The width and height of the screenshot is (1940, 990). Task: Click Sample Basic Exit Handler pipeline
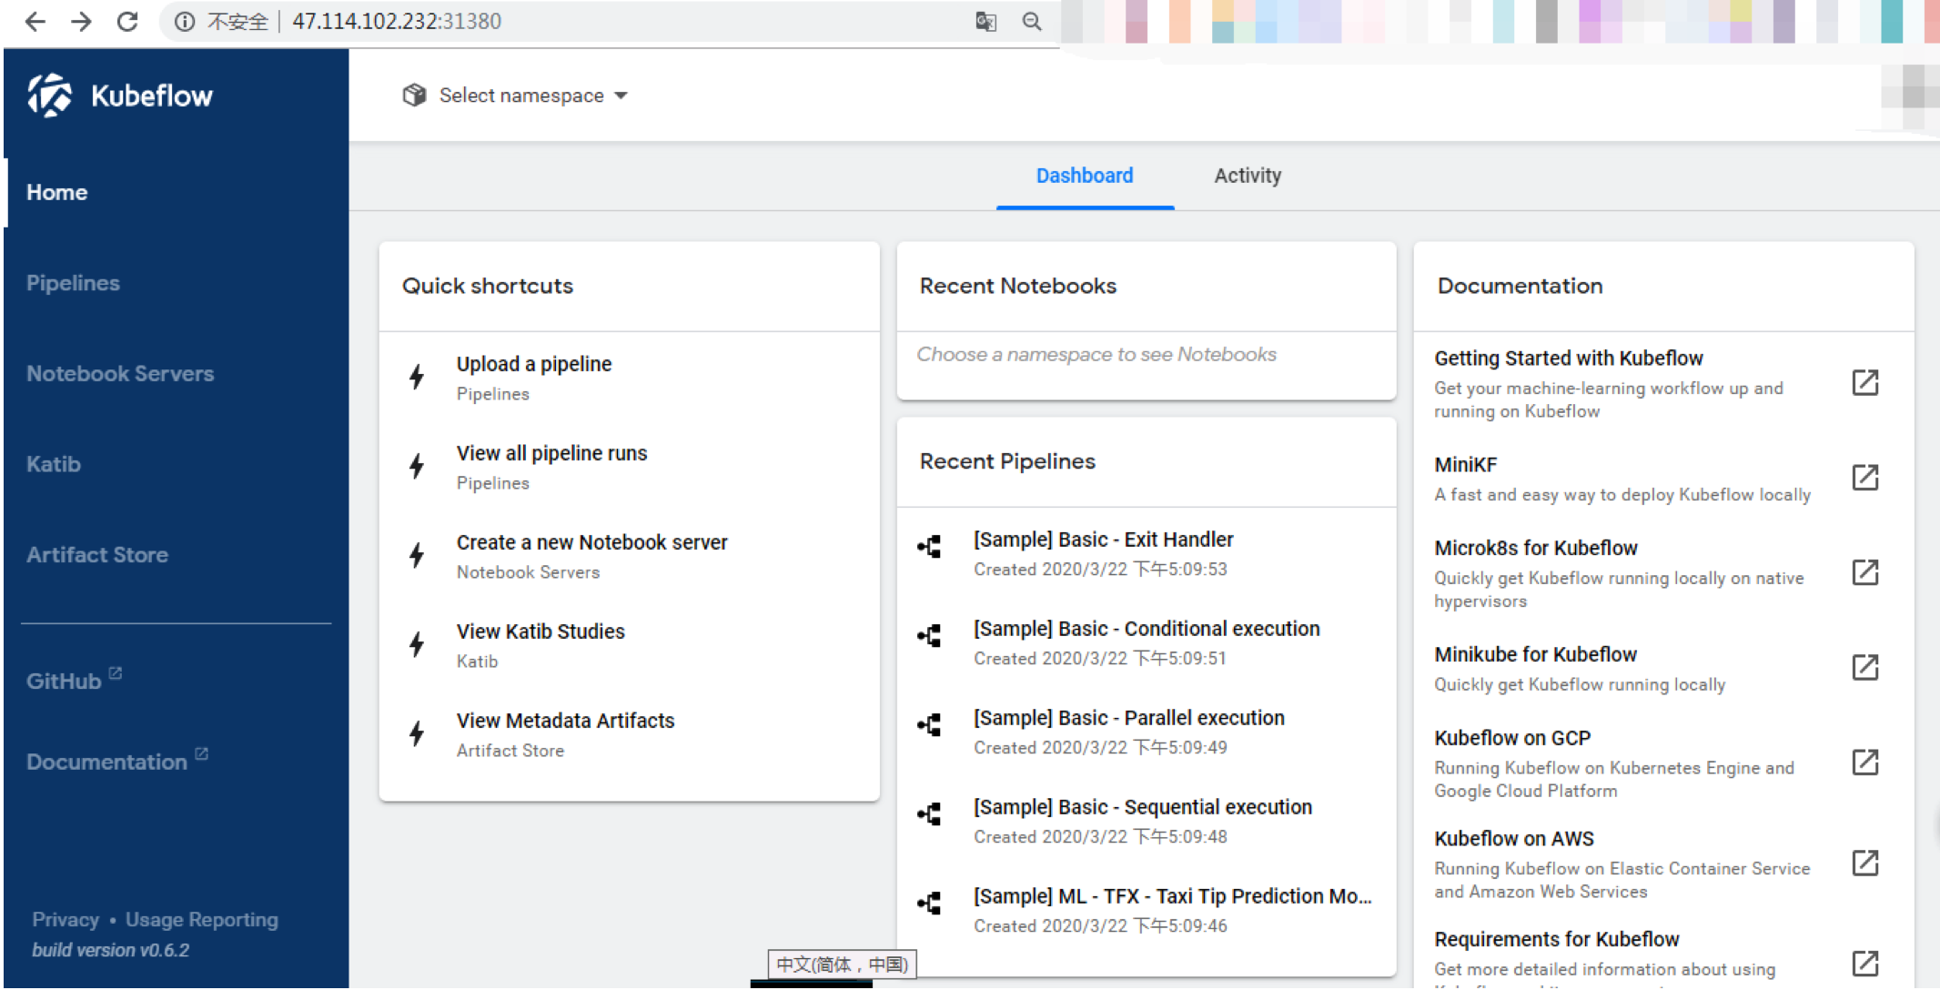click(x=1103, y=540)
